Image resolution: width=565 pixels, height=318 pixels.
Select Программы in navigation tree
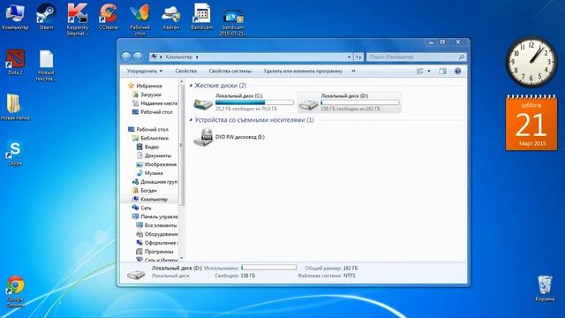point(155,251)
